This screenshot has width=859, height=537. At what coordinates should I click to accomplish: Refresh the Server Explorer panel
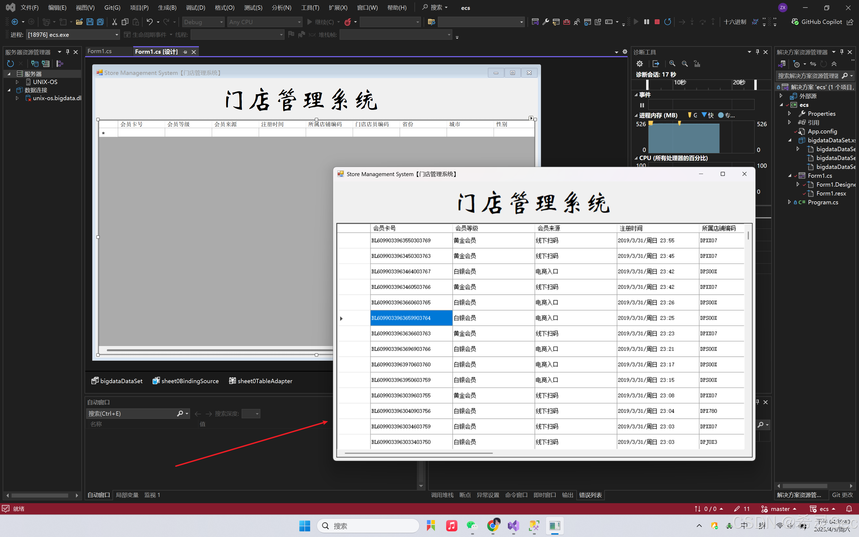point(10,64)
